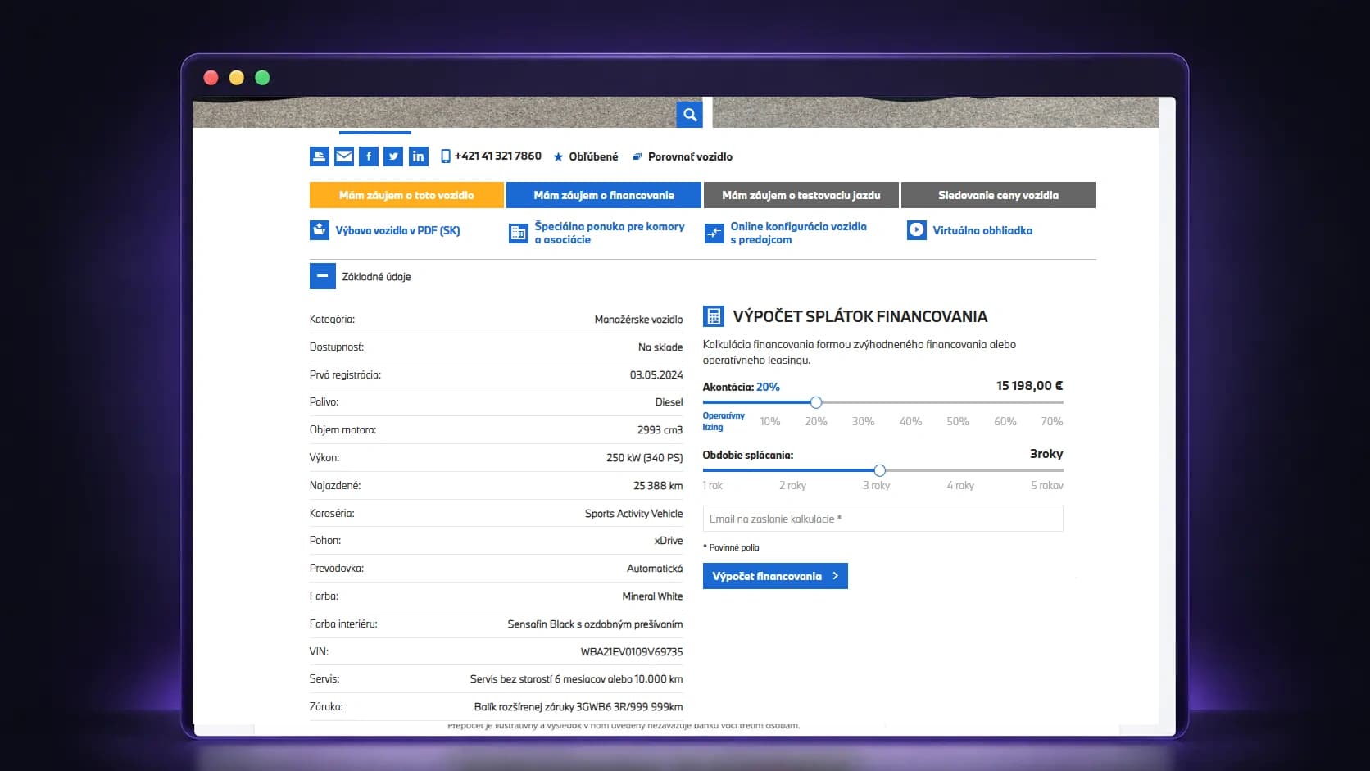Click the Najazdené value 25 388 km
This screenshot has width=1370, height=771.
658,486
